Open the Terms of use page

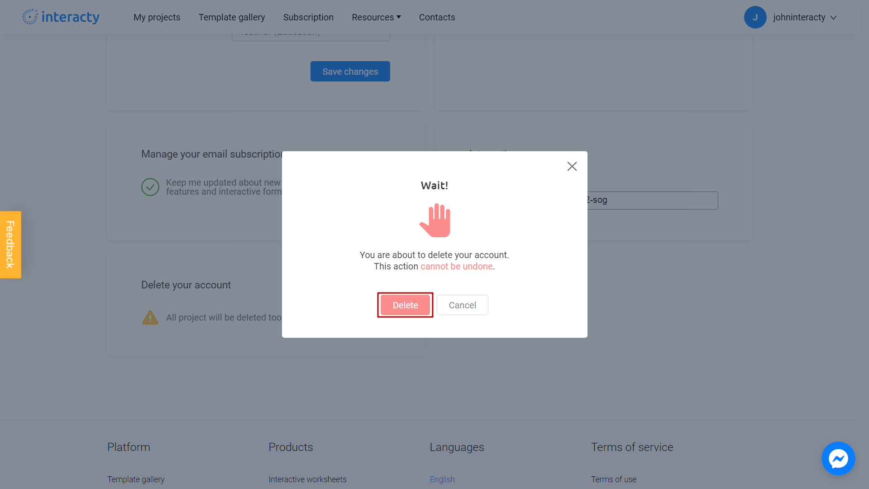click(614, 479)
